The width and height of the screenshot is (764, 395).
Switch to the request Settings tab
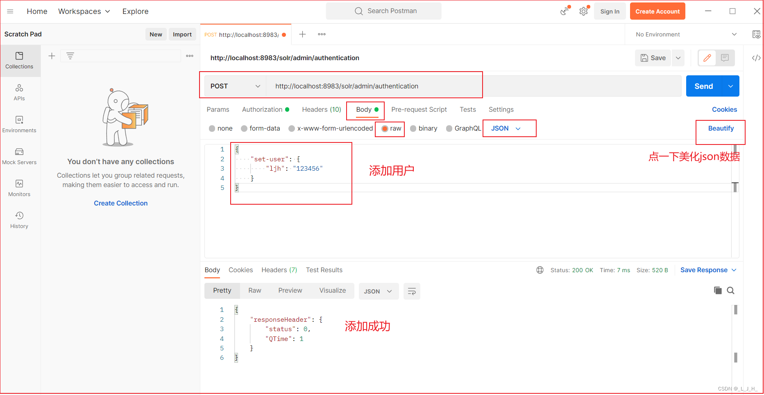(501, 110)
